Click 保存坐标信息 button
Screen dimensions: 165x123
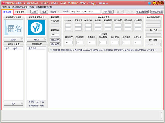pos(142,12)
